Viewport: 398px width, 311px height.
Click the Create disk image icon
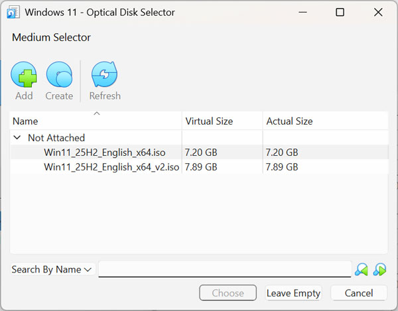pos(59,74)
